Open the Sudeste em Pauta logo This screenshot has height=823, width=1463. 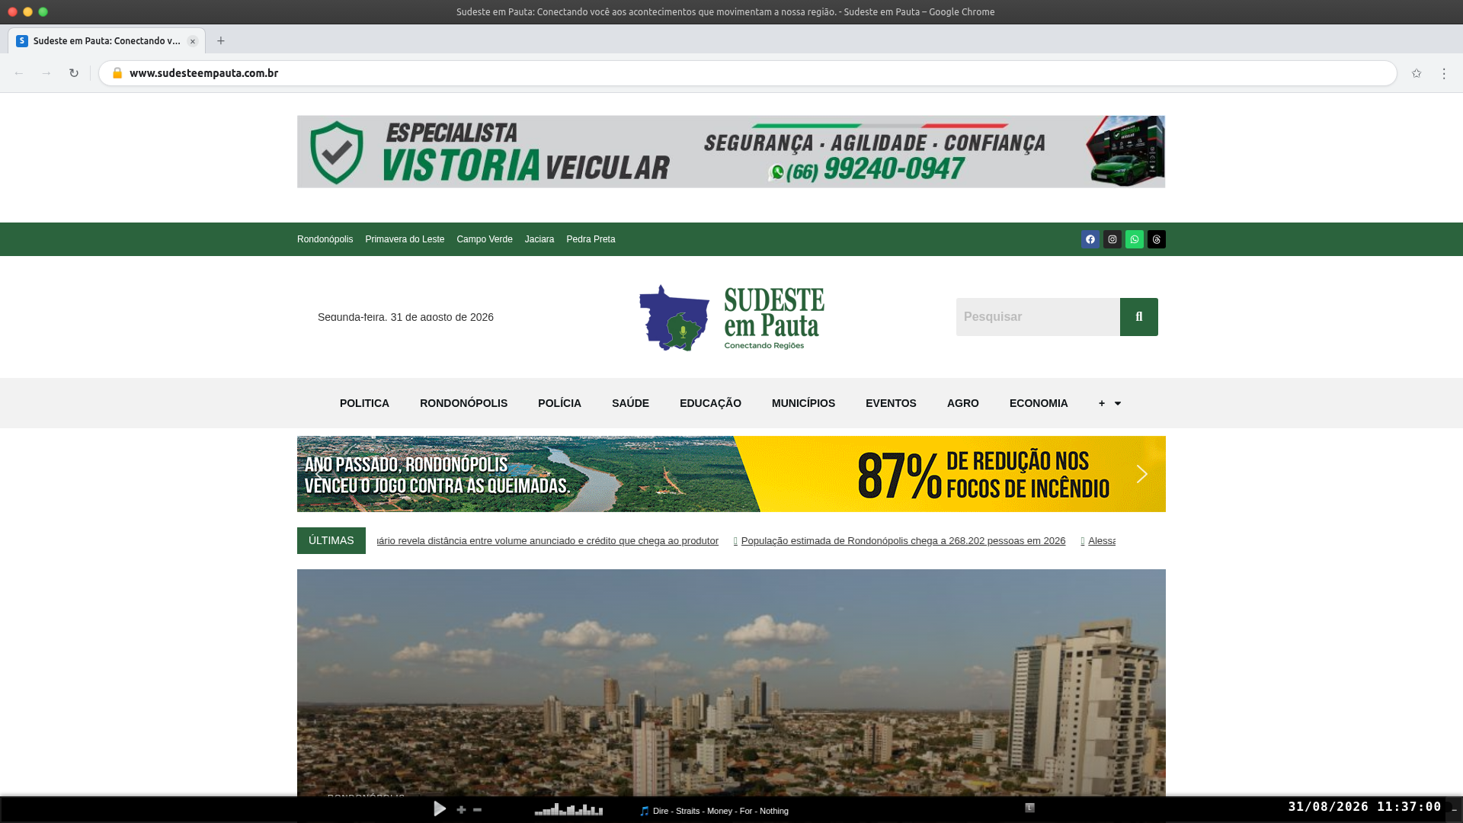point(731,318)
